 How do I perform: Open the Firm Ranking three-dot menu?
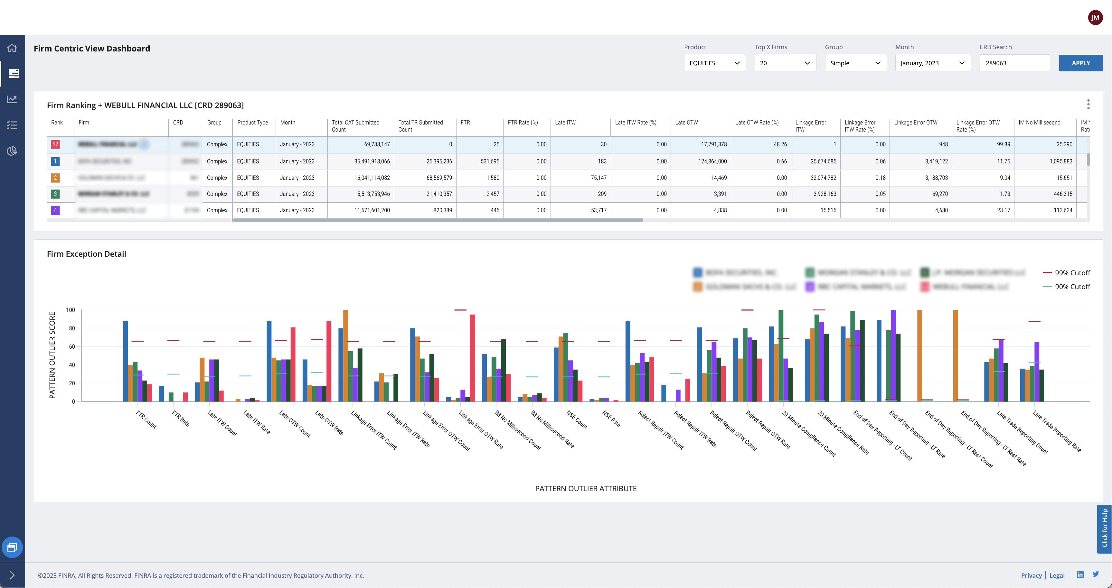[1088, 105]
